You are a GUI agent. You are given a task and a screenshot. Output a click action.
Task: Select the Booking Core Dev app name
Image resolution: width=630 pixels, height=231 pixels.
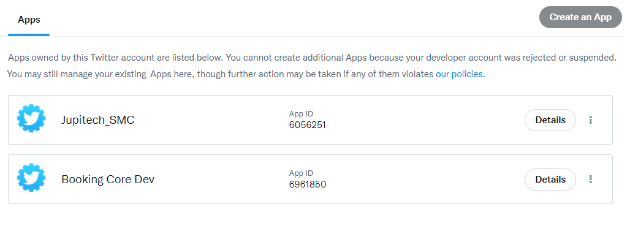(x=108, y=179)
